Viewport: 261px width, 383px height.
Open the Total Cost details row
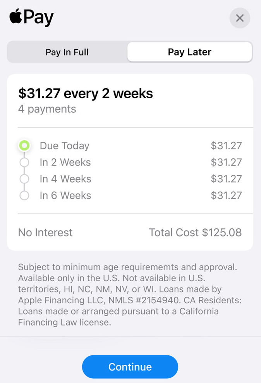click(x=196, y=232)
